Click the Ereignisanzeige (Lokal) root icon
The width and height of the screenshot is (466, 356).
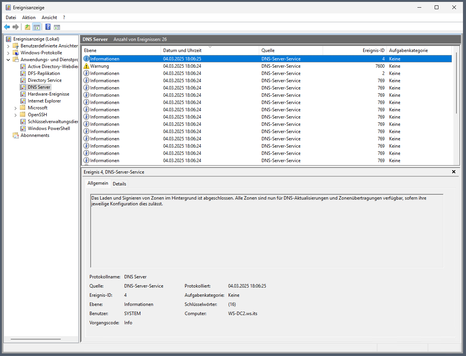(x=9, y=39)
